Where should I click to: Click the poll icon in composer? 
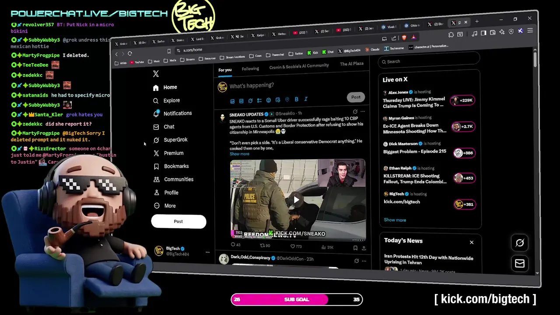[259, 101]
